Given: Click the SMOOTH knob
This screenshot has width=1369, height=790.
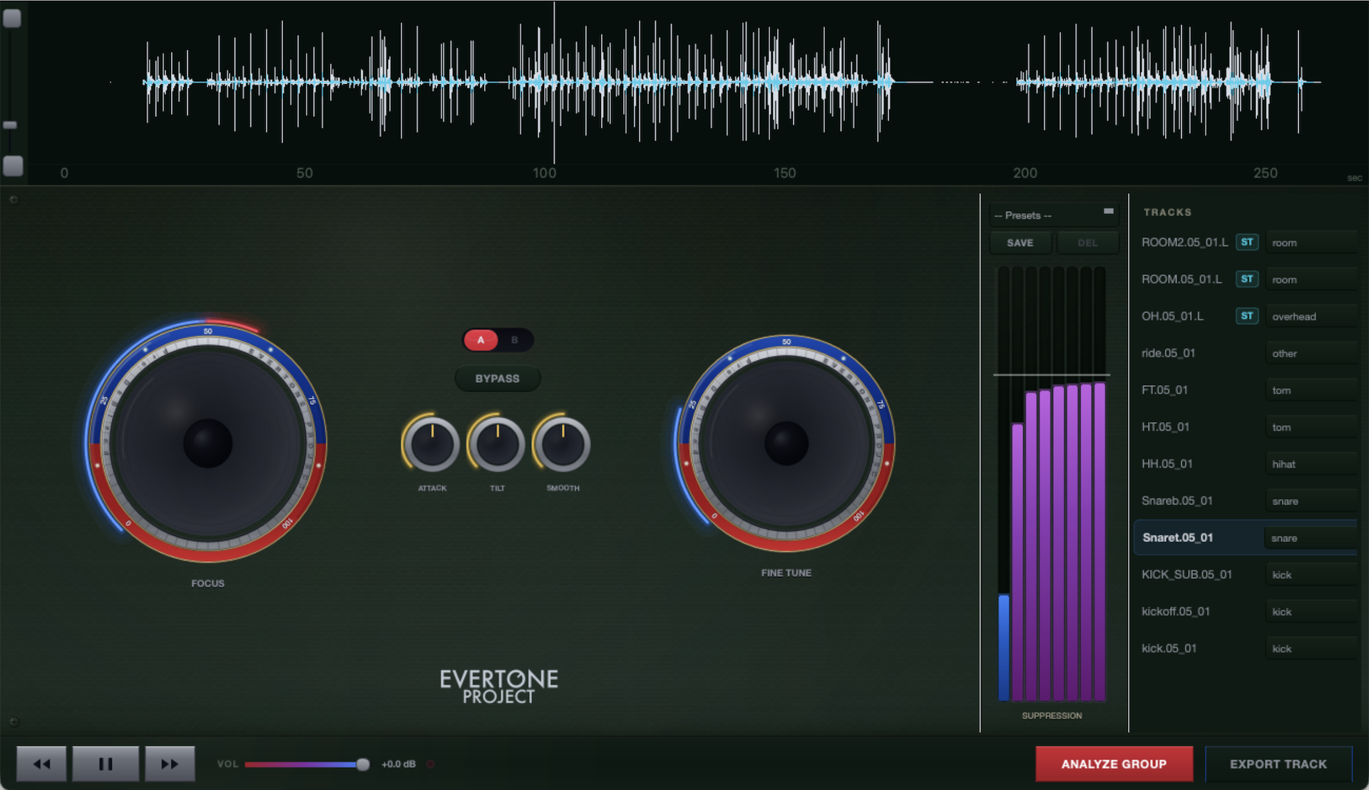Looking at the screenshot, I should click(563, 444).
